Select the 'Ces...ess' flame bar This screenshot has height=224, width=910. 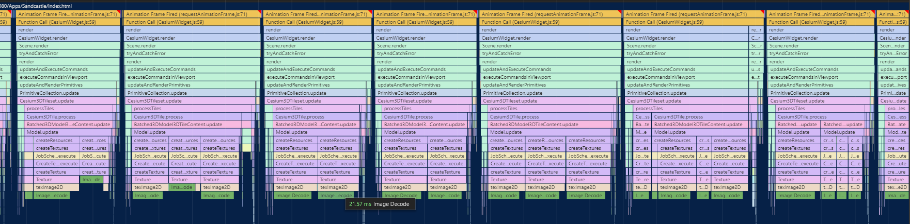pyautogui.click(x=896, y=117)
